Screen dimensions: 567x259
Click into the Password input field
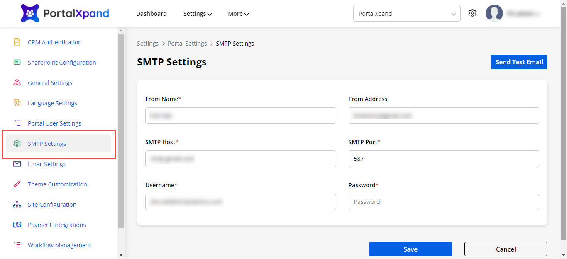(x=443, y=202)
